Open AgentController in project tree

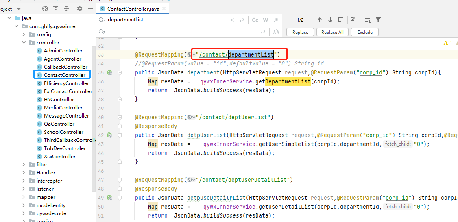click(x=63, y=59)
